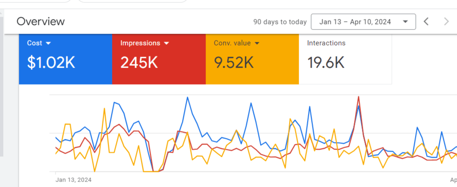Viewport: 457px width, 187px height.
Task: Click the Cost metric dropdown arrow
Action: (48, 43)
